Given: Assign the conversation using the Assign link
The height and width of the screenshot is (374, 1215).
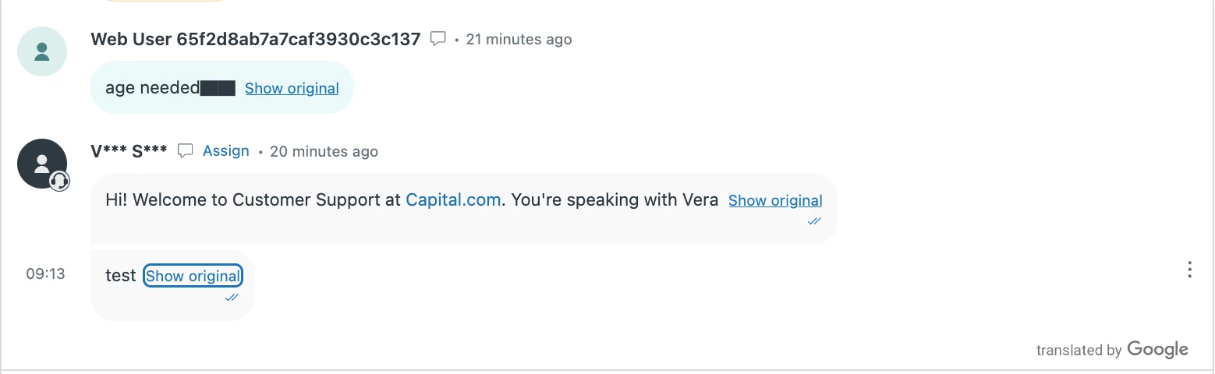Looking at the screenshot, I should coord(226,150).
